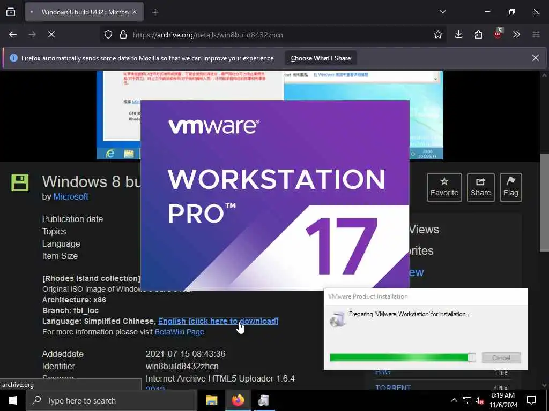
Task: Open the Windows Start menu
Action: tap(13, 400)
